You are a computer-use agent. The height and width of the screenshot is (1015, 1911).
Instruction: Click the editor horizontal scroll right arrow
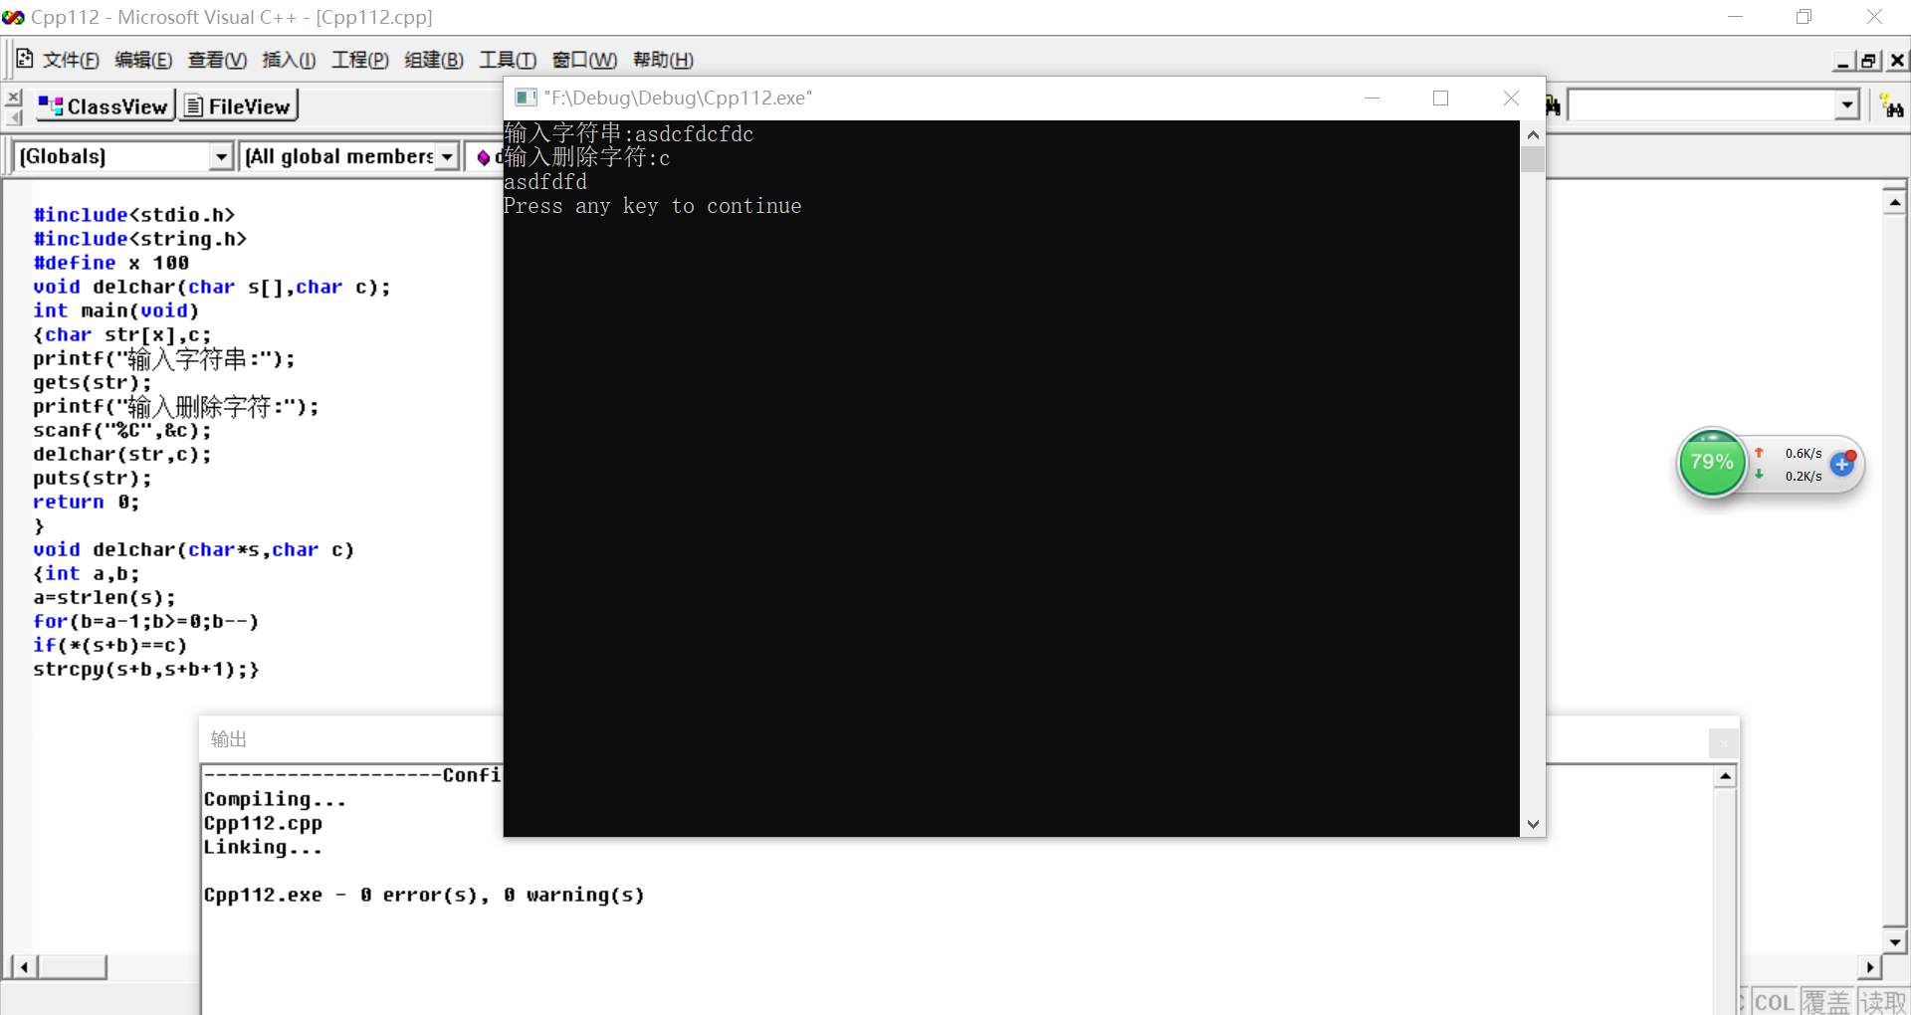click(x=1869, y=966)
